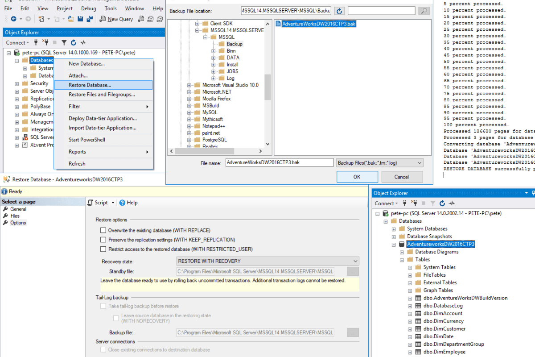Toggle Take tail-log backup before restore
The width and height of the screenshot is (535, 357).
pyautogui.click(x=103, y=306)
